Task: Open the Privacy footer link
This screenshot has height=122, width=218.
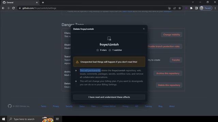Action: click(56, 106)
